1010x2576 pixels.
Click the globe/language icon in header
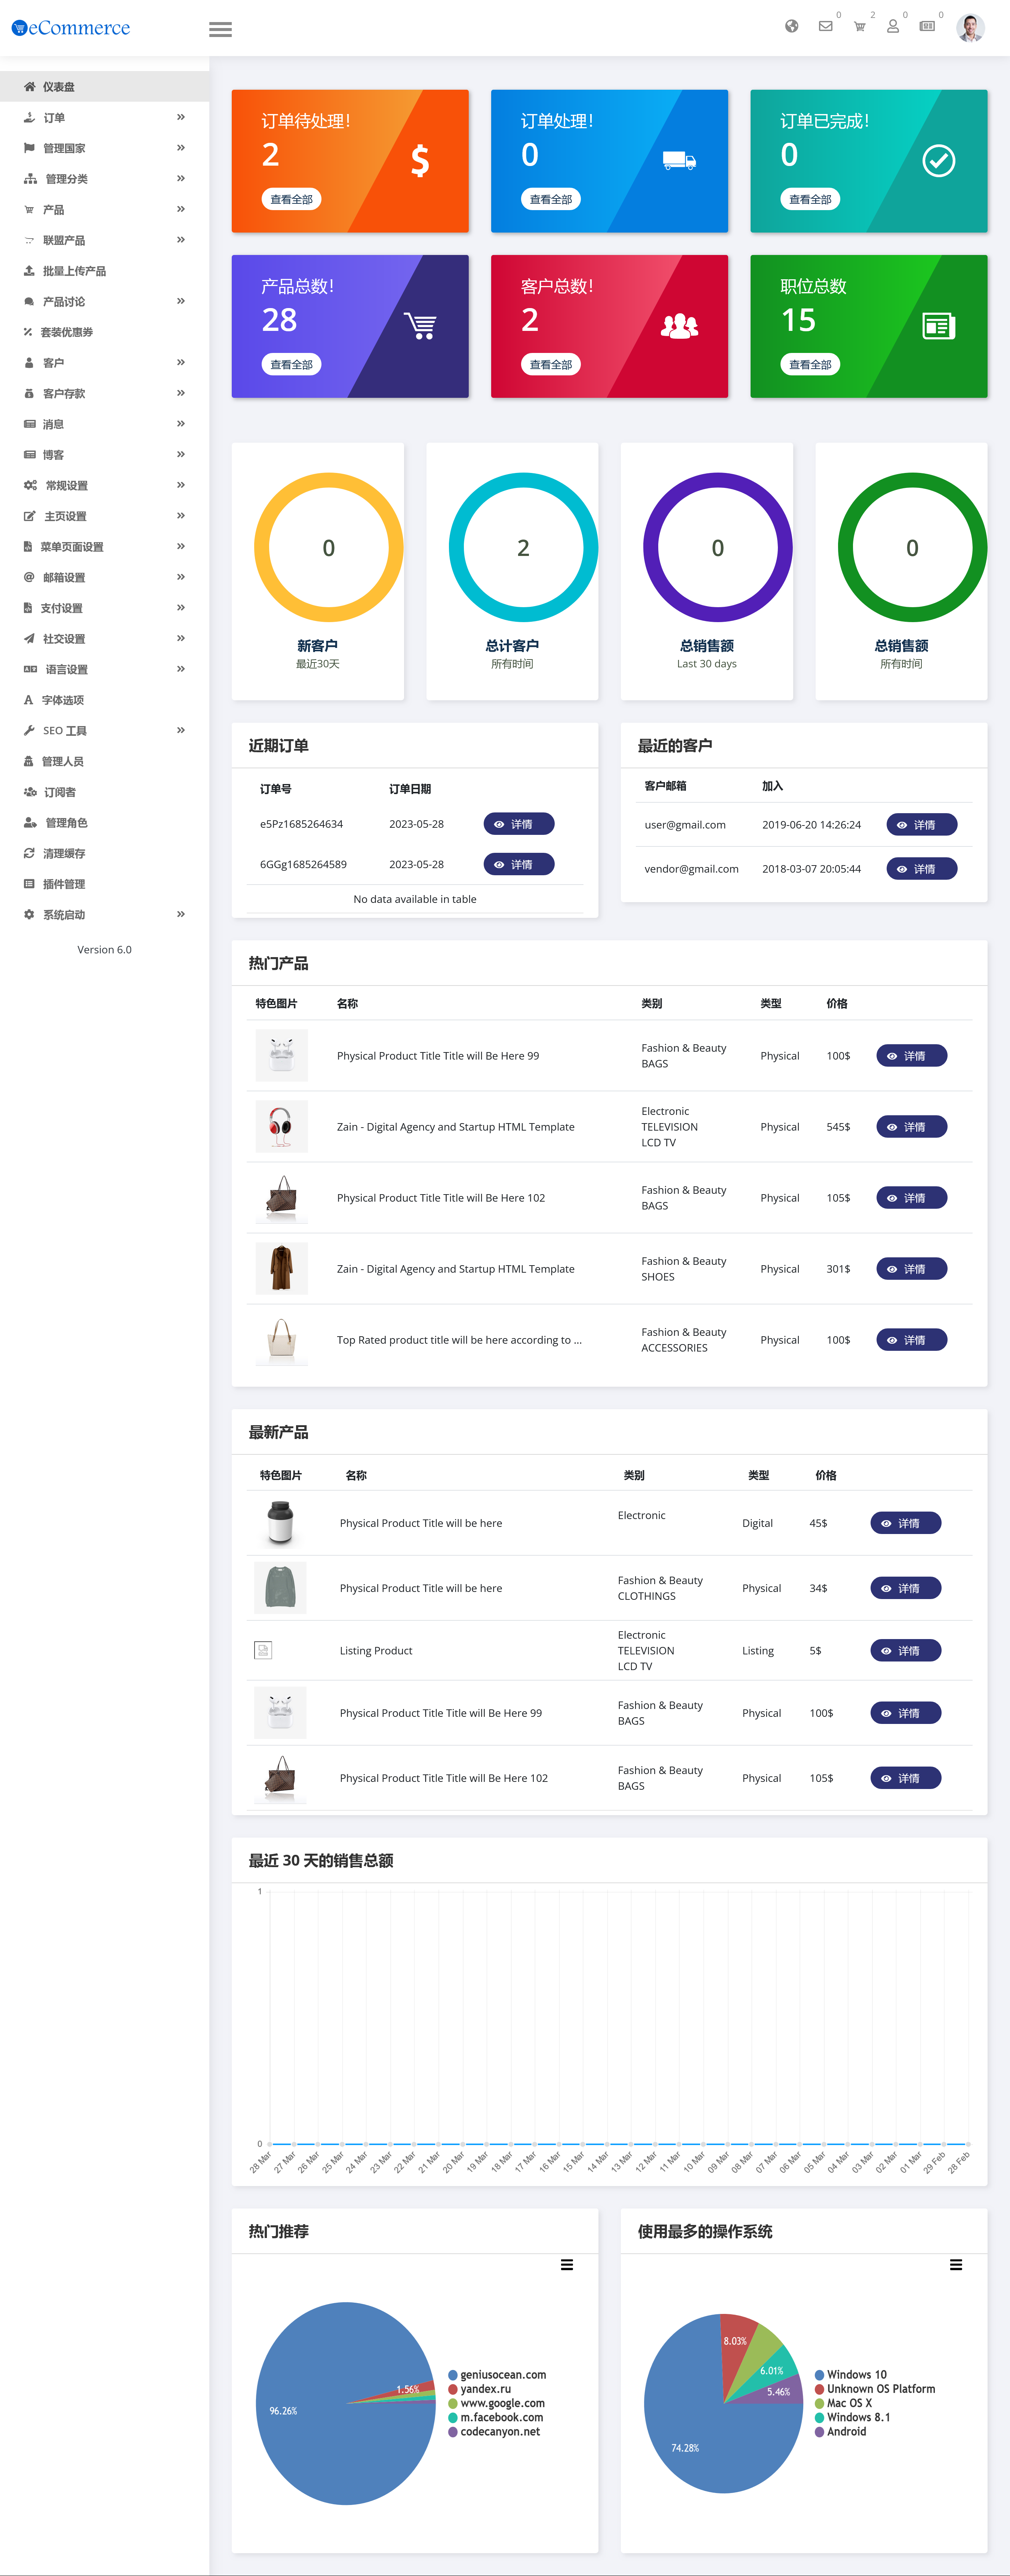790,28
